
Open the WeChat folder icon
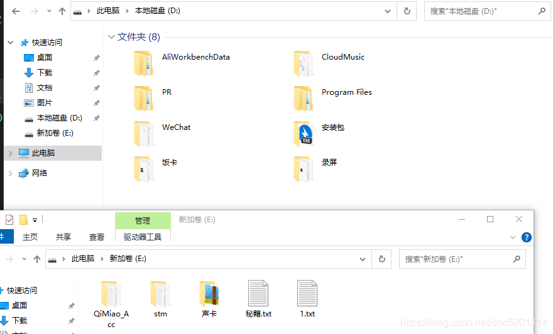144,134
